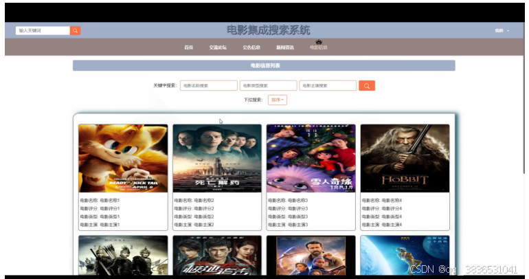Open the armored warriors movie poster
Image resolution: width=529 pixels, height=279 pixels.
(x=123, y=256)
